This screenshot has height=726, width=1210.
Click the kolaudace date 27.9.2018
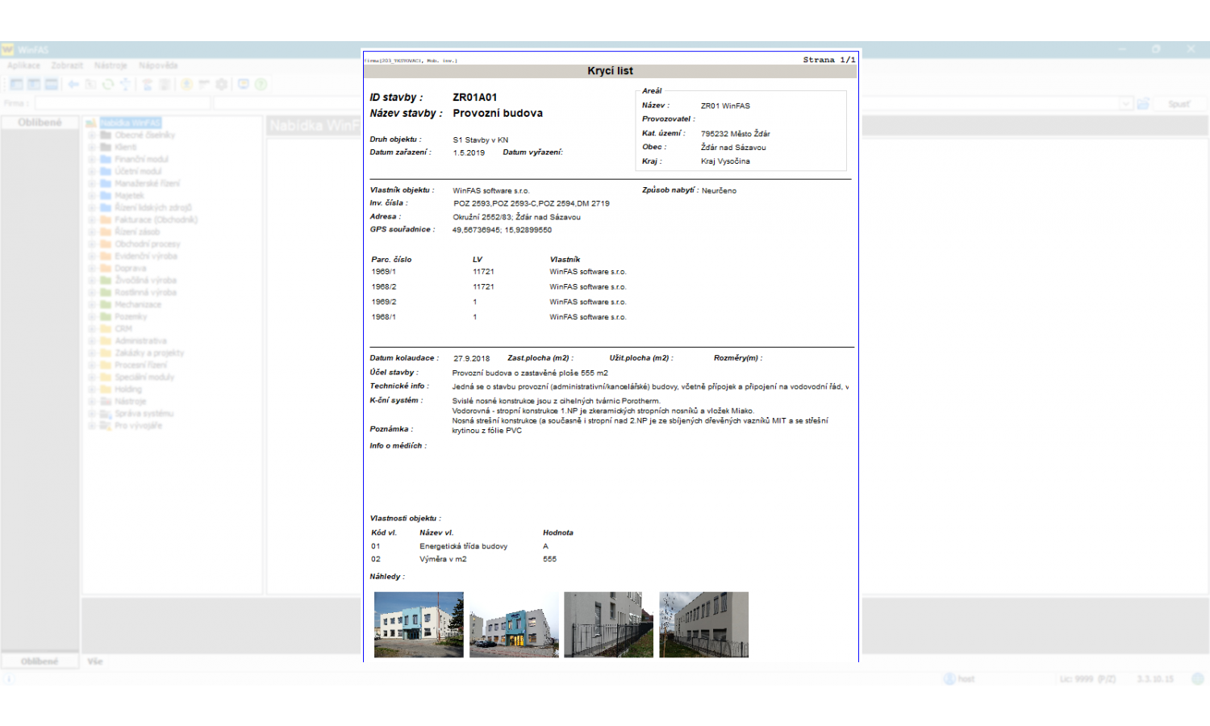tap(472, 359)
